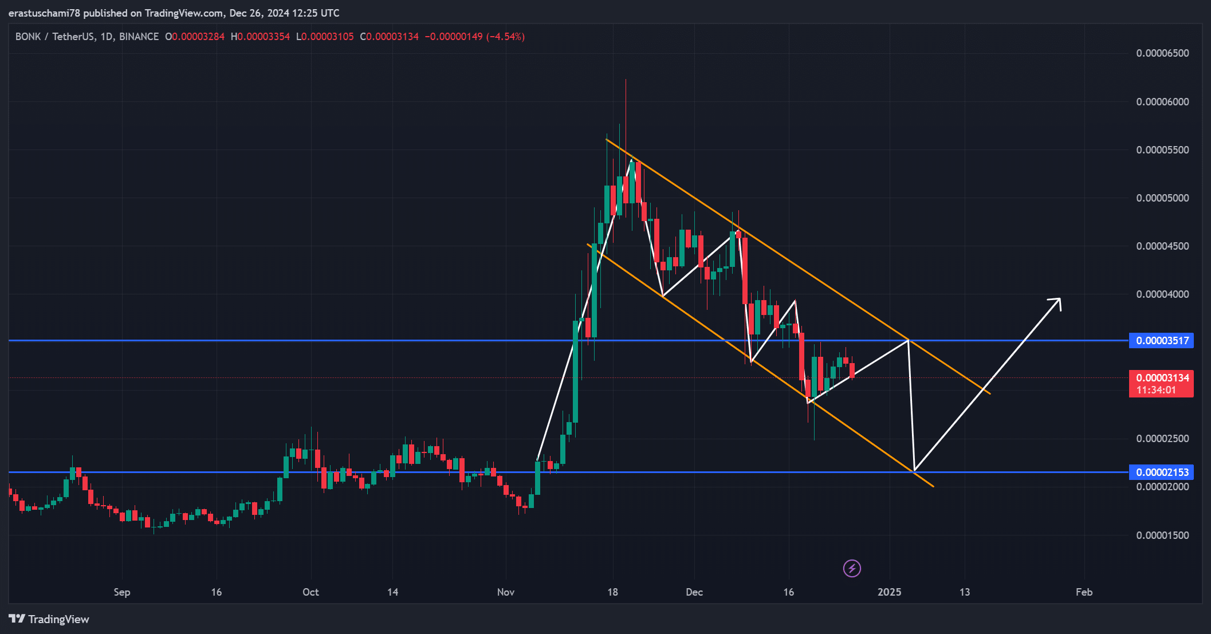1211x634 pixels.
Task: Click the 0.00006500 price axis label
Action: click(1162, 53)
